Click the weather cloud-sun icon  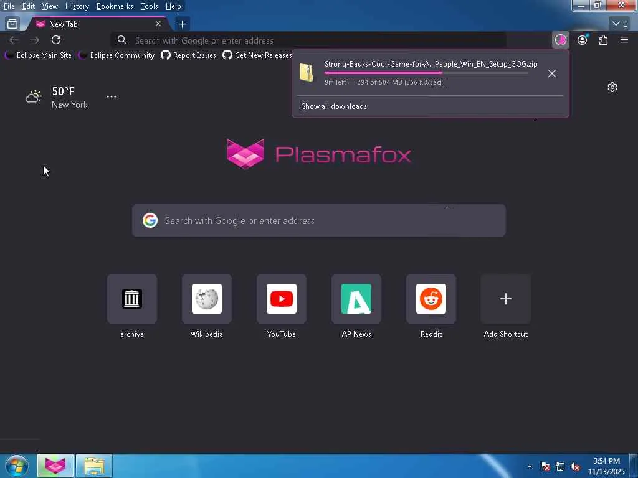34,96
